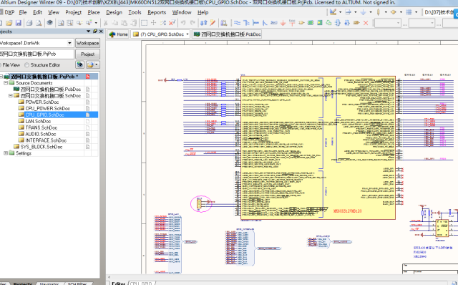This screenshot has height=285, width=458.
Task: Select TRANS.SchDoc in the project tree
Action: (42, 127)
